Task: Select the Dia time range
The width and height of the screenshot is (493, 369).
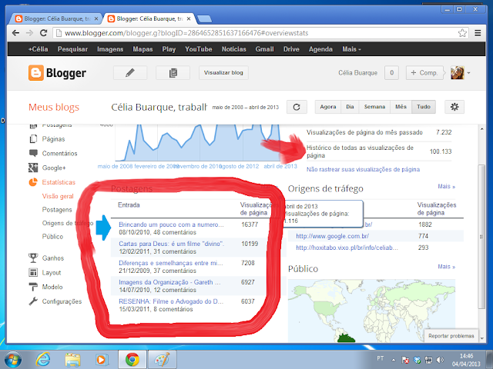Action: (x=350, y=107)
